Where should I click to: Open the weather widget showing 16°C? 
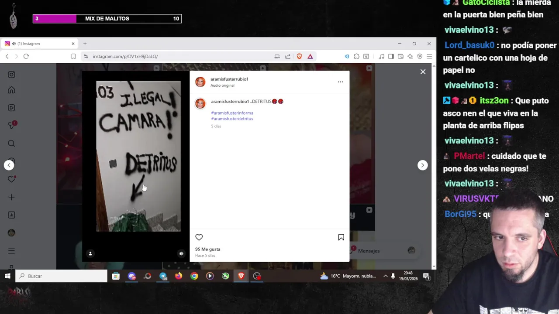coord(348,276)
